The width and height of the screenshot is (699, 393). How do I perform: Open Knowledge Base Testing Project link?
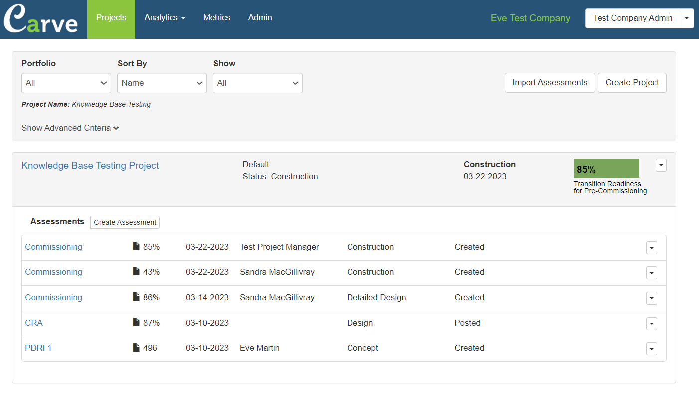coord(90,166)
